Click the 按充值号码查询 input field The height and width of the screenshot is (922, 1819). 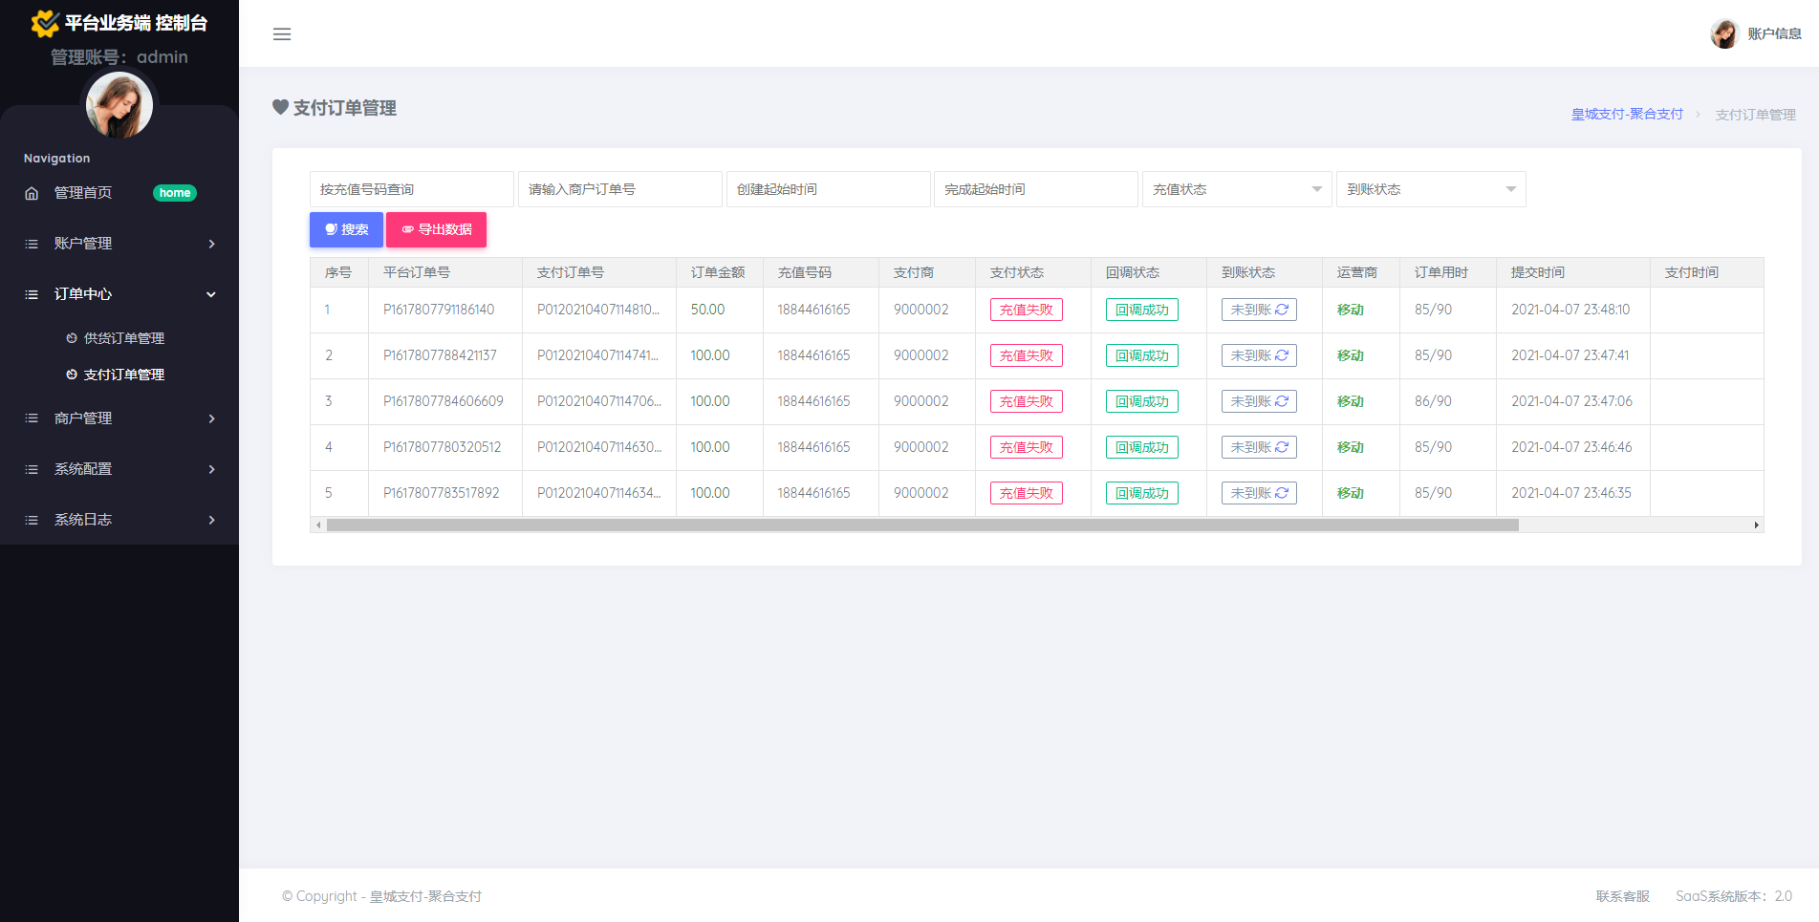(x=410, y=188)
